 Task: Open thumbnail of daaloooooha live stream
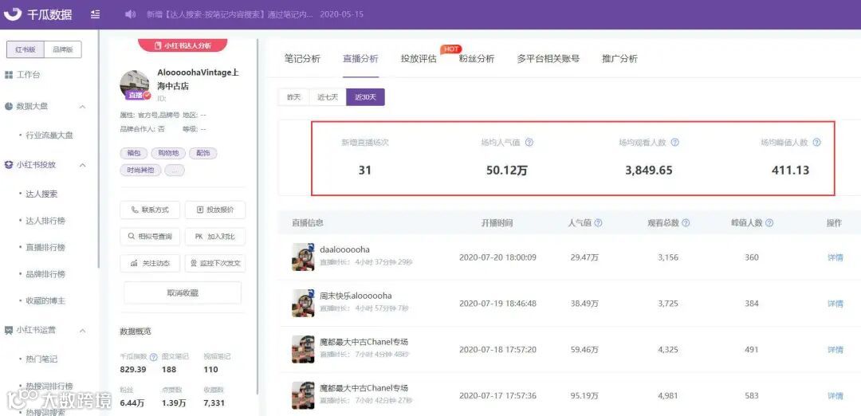tap(303, 257)
